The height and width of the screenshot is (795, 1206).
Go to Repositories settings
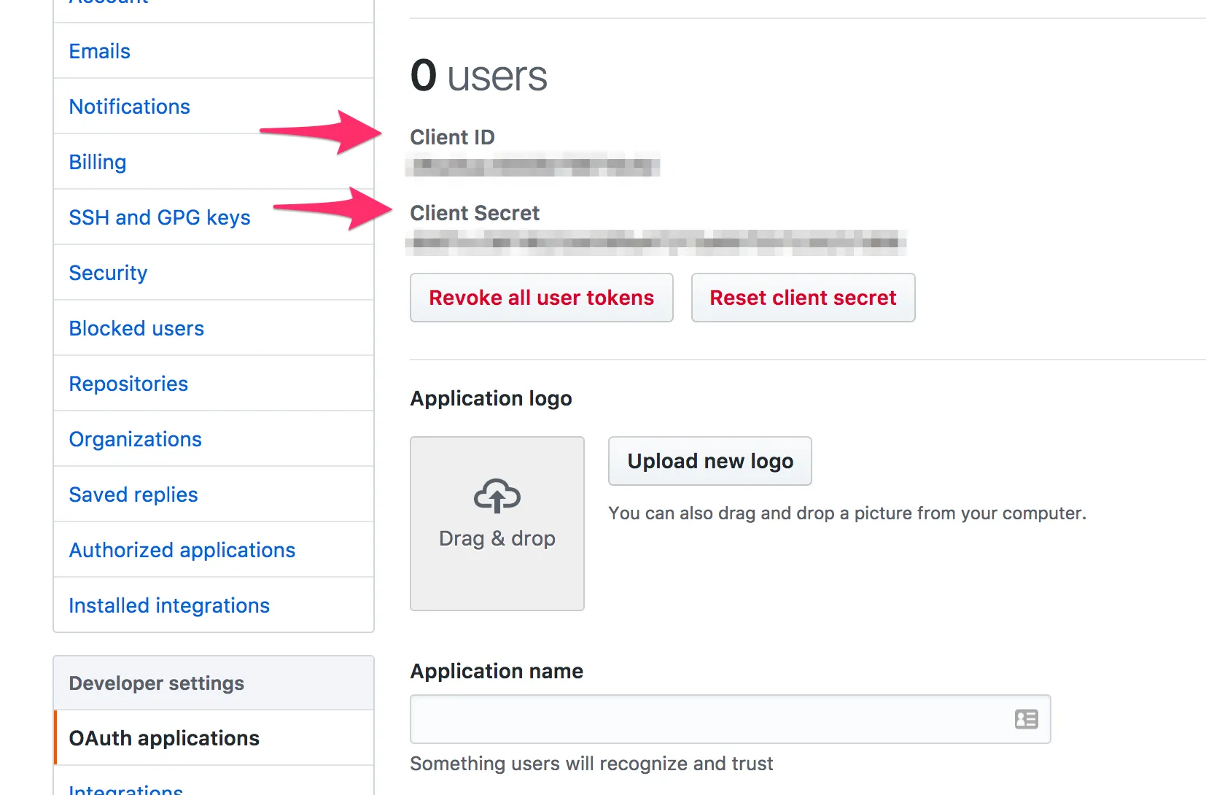point(128,384)
